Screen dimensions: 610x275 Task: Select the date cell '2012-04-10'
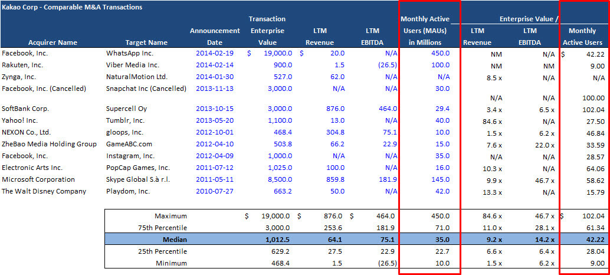(x=215, y=145)
